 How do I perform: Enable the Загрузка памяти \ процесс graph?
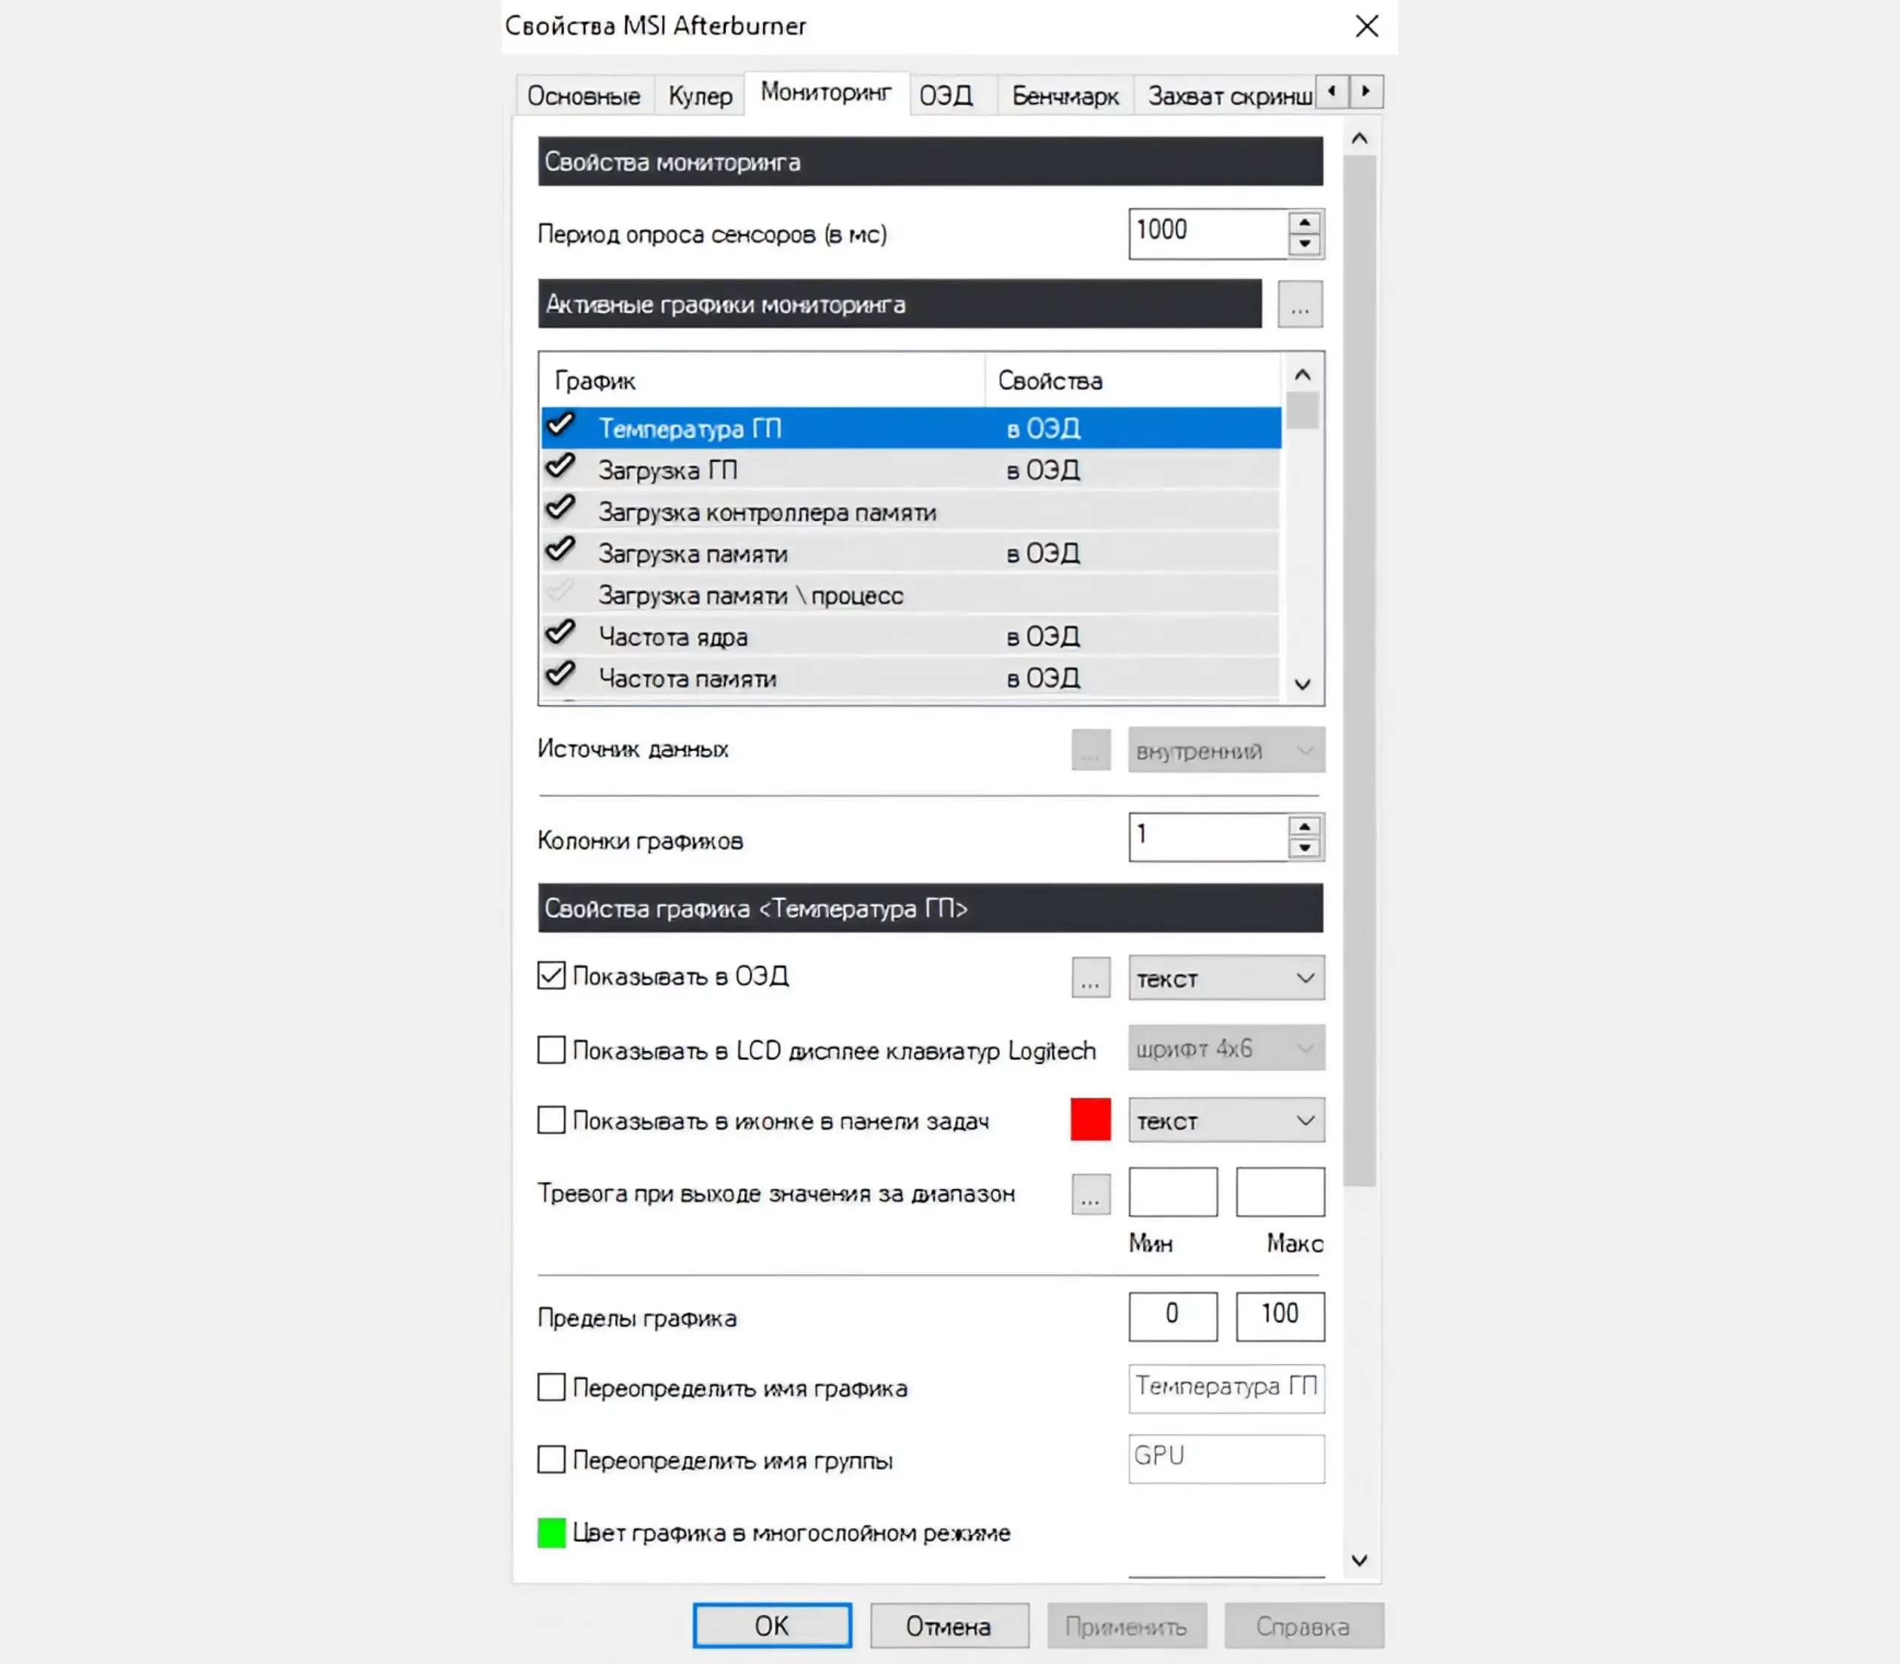click(560, 592)
